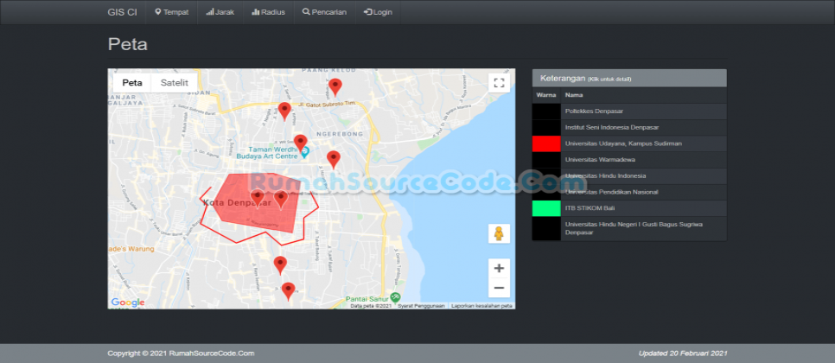Screen dimensions: 835x363
Task: Click the marker below Jl. Gatot Subroto road
Action: click(x=284, y=111)
